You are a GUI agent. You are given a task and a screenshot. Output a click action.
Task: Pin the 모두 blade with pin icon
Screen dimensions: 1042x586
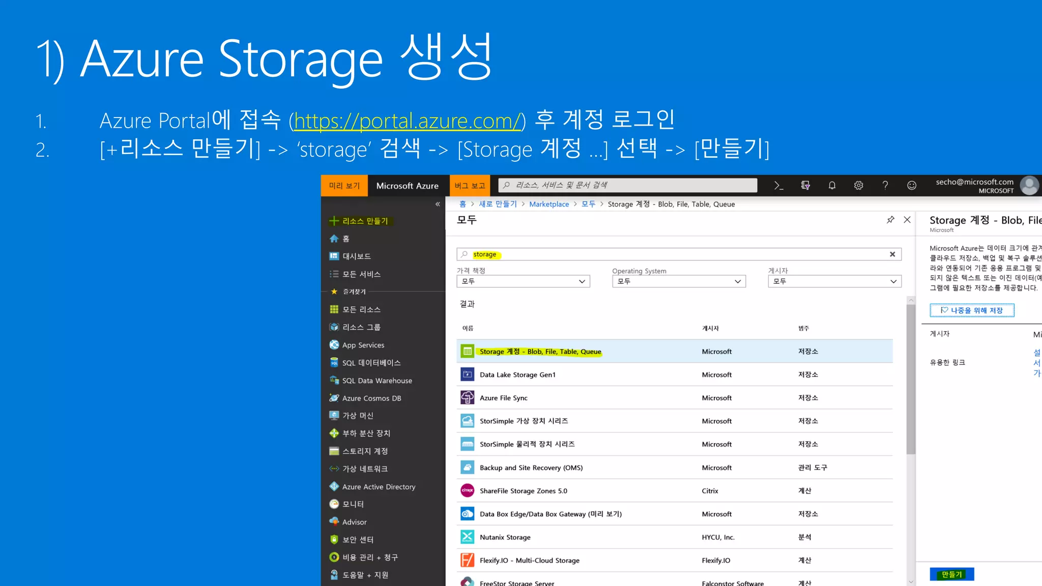(890, 220)
